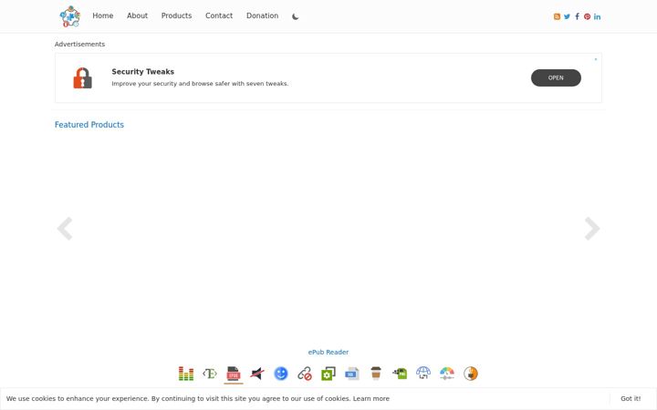The height and width of the screenshot is (410, 657).
Task: Select the green letter E brackets product icon
Action: coord(210,374)
